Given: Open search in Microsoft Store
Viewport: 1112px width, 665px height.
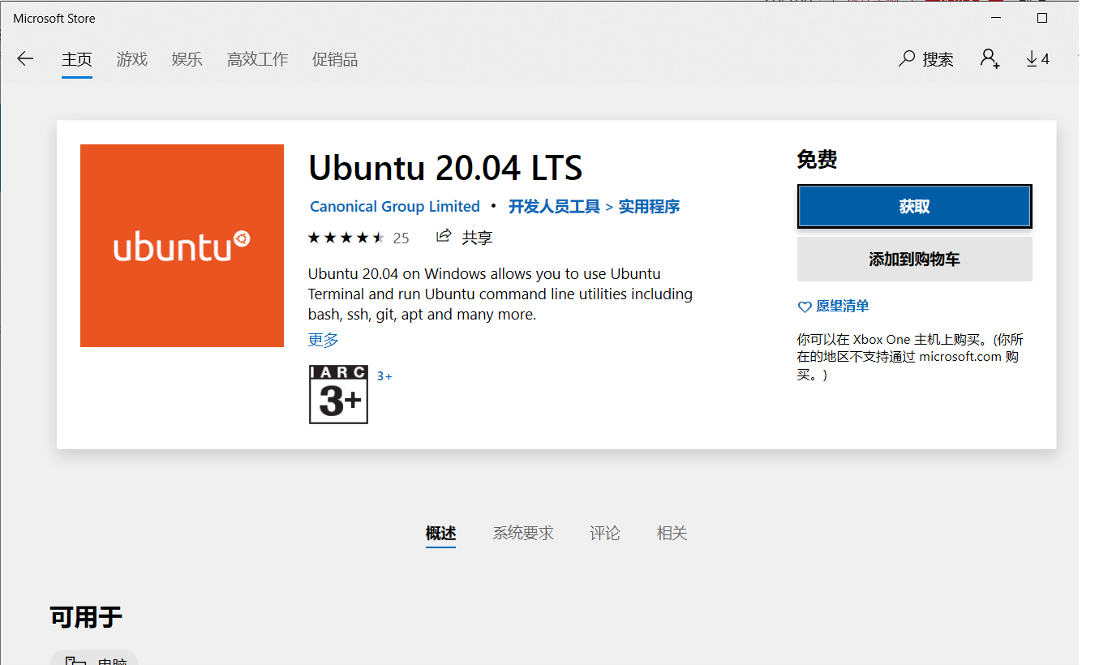Looking at the screenshot, I should 925,58.
